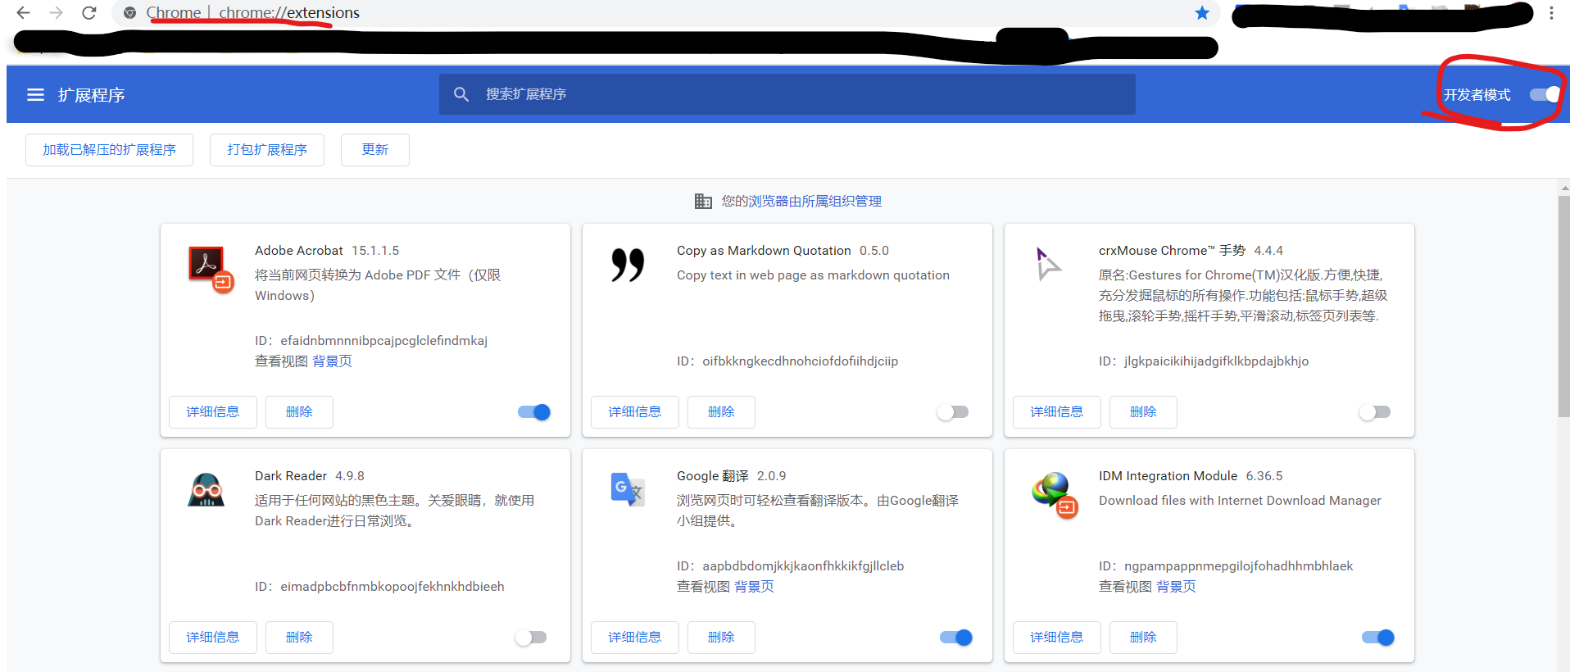Click the search magnifier icon
Viewport: 1570px width, 672px height.
tap(461, 94)
